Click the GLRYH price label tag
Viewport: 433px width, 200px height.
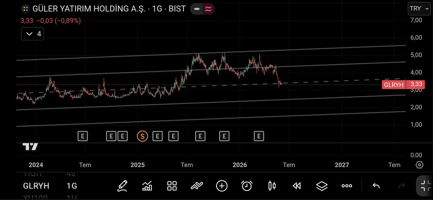394,85
